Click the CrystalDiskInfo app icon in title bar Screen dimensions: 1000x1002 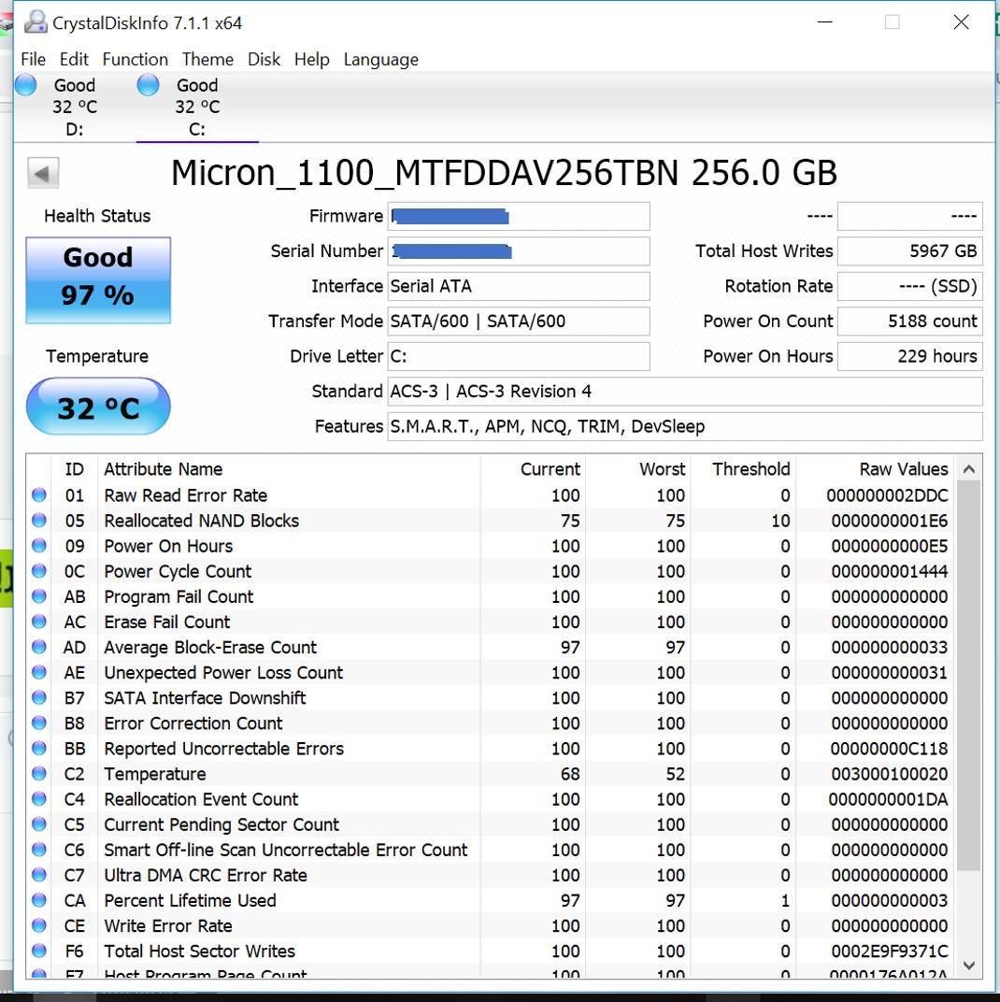pyautogui.click(x=36, y=21)
